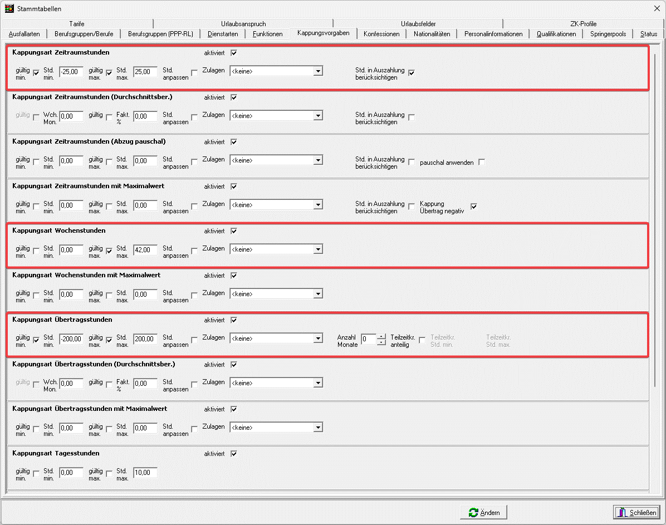The image size is (666, 525).
Task: Click the Stammtabellen app icon in title bar
Action: click(x=9, y=8)
